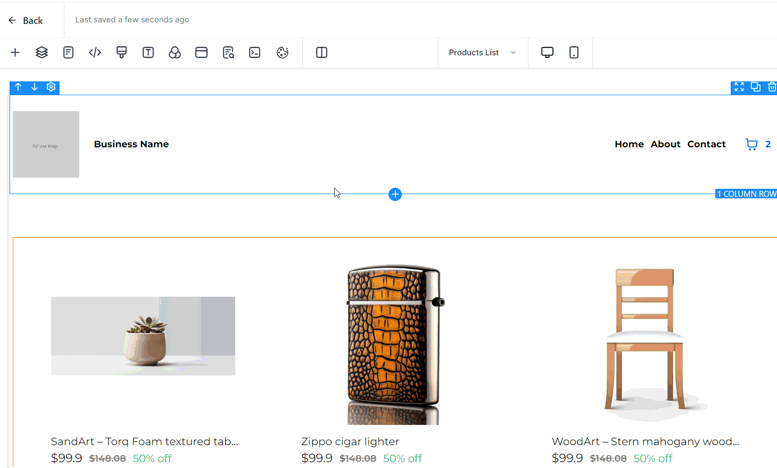The width and height of the screenshot is (777, 468).
Task: Open the console tool in the toolbar
Action: [254, 52]
